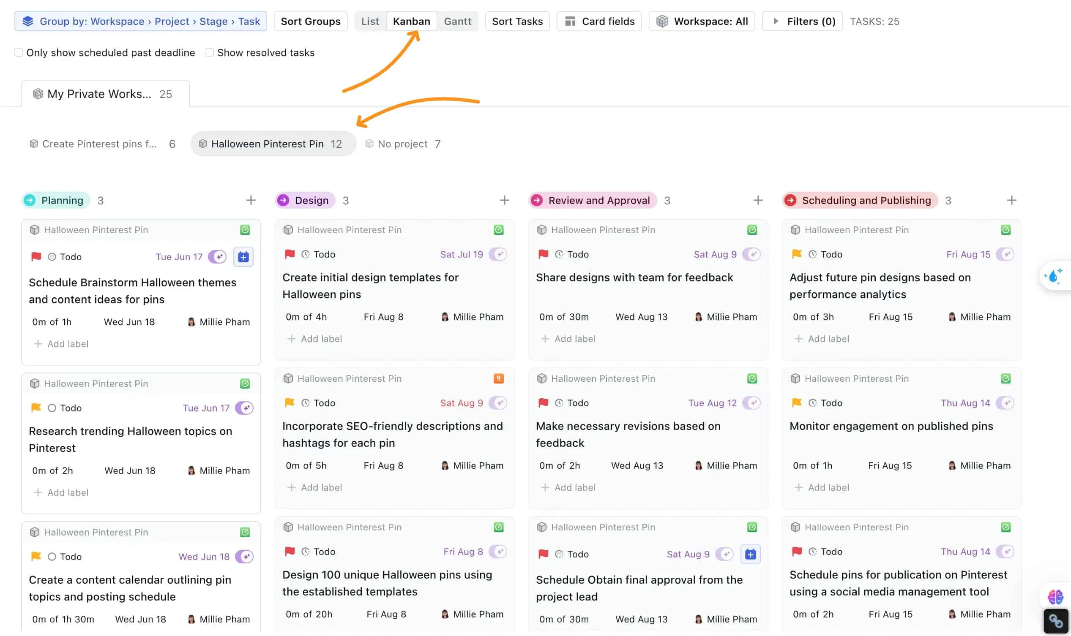Screen dimensions: 1071x636
Task: Click the Sort Groups button
Action: [x=311, y=21]
